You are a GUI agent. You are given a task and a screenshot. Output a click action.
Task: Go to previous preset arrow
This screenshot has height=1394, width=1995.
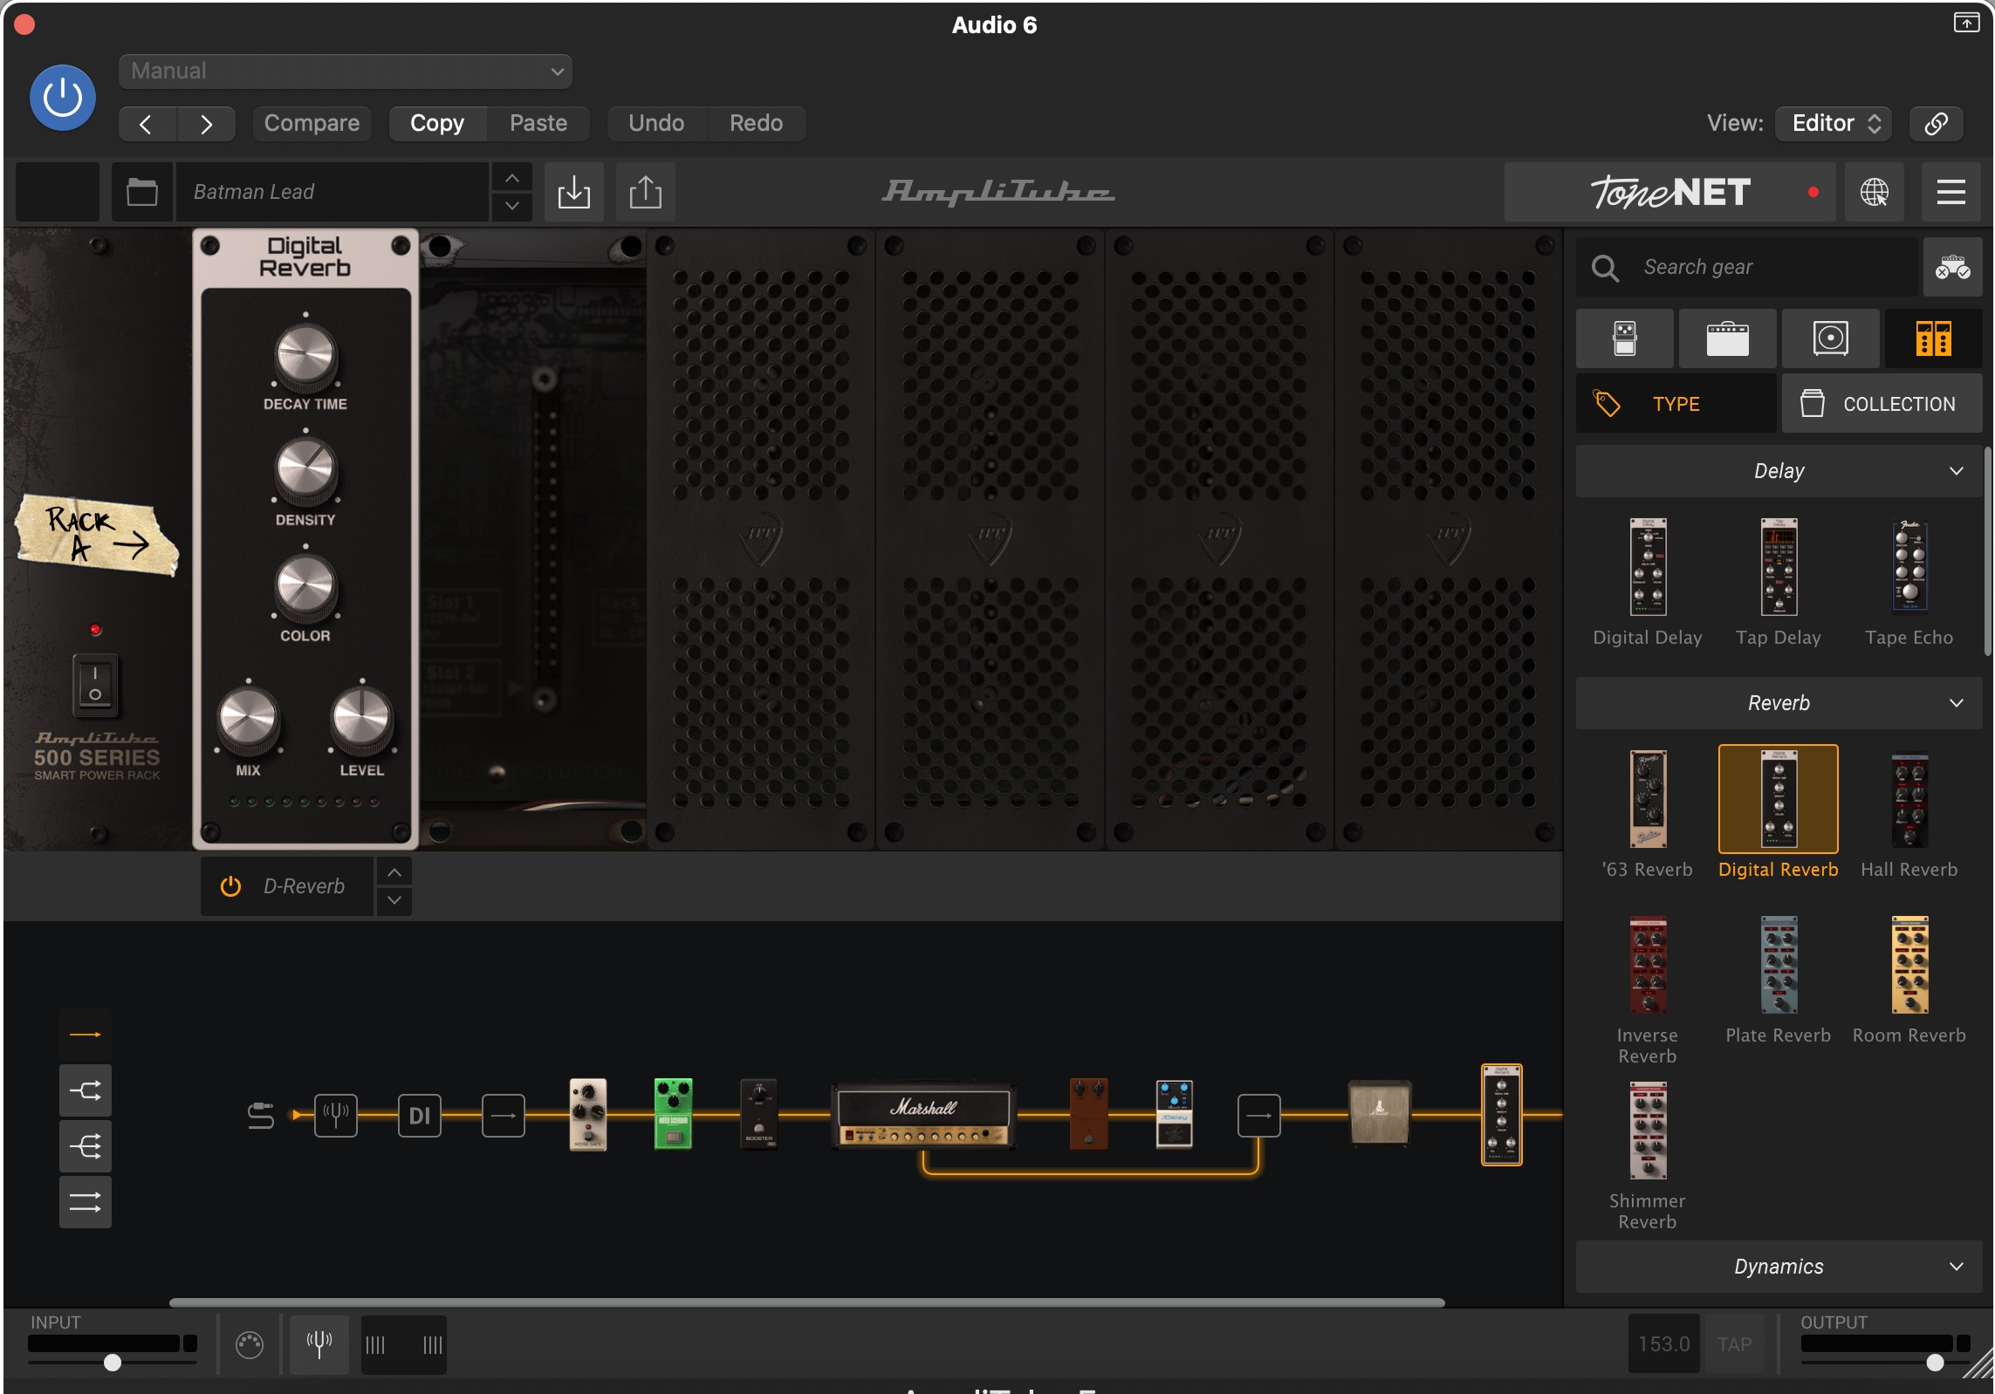point(147,124)
